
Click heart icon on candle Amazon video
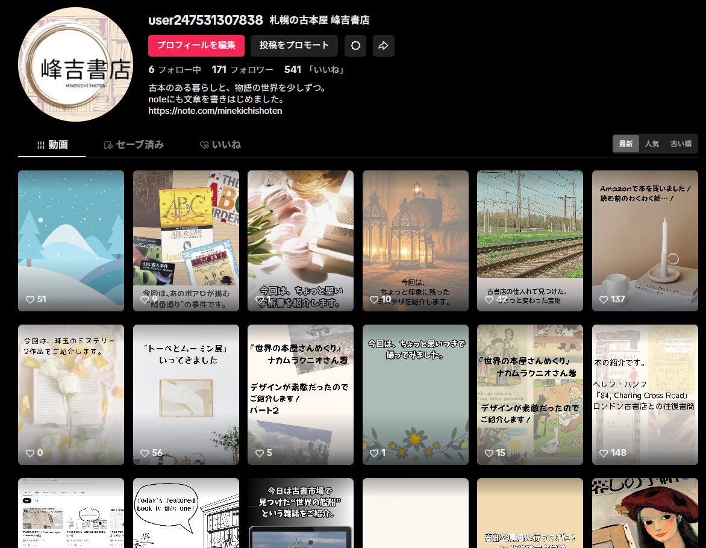coord(604,299)
